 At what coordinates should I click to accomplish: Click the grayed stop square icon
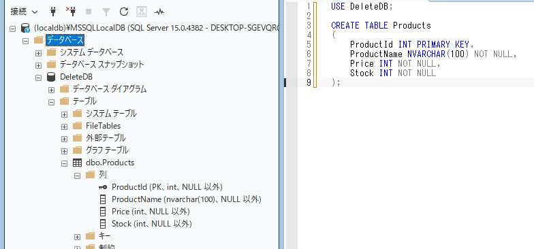(89, 12)
